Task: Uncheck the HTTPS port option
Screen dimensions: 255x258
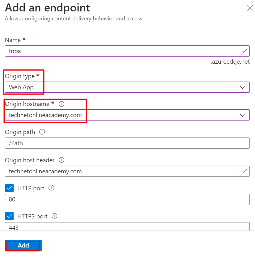Action: 9,216
